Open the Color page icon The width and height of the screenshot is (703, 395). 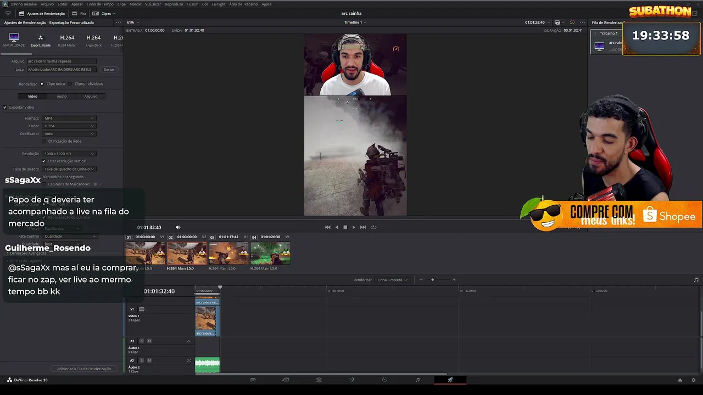pyautogui.click(x=384, y=380)
